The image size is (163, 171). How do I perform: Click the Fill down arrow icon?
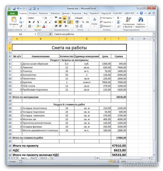click(x=118, y=22)
